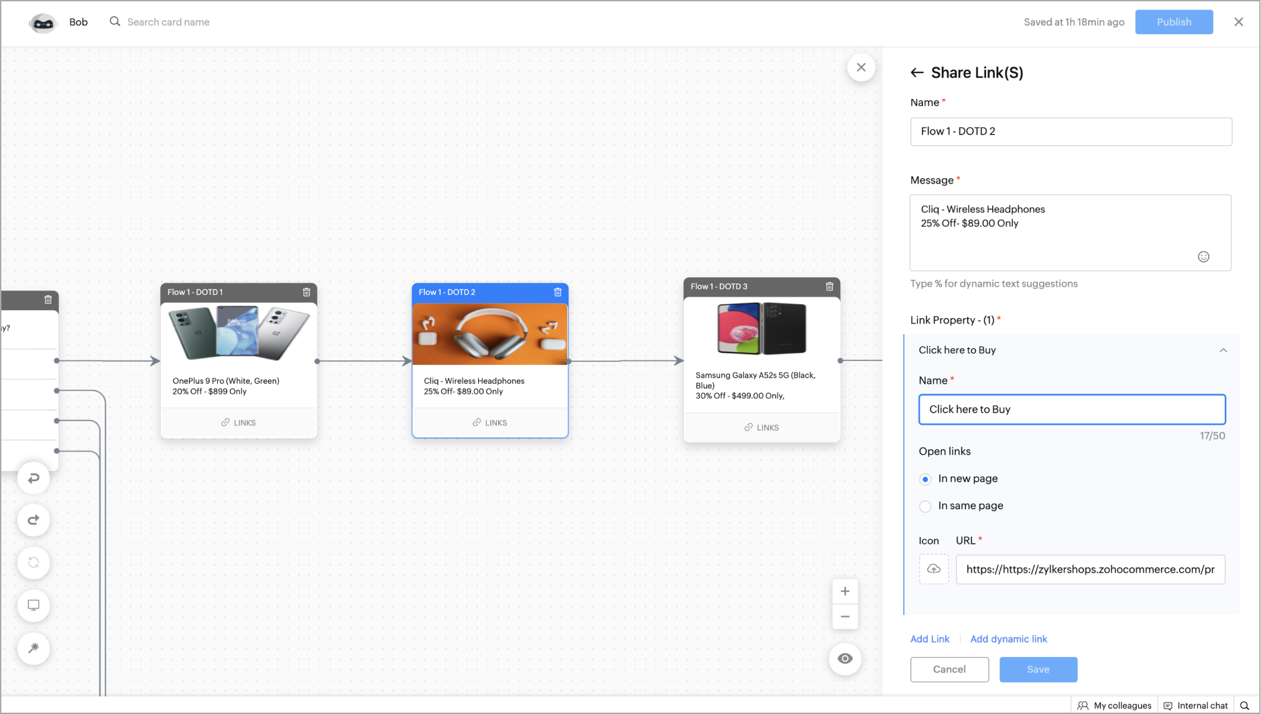The height and width of the screenshot is (714, 1261).
Task: Collapse the Click here to Buy link section
Action: pyautogui.click(x=1223, y=350)
